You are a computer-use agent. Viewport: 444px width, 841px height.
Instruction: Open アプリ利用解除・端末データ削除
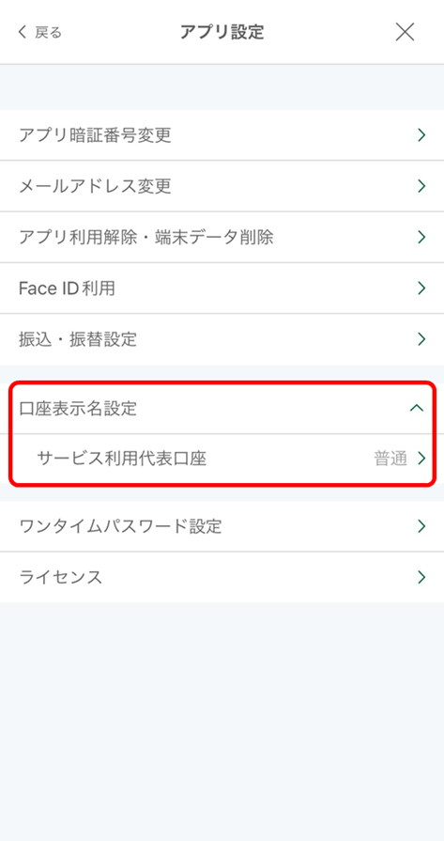click(222, 237)
